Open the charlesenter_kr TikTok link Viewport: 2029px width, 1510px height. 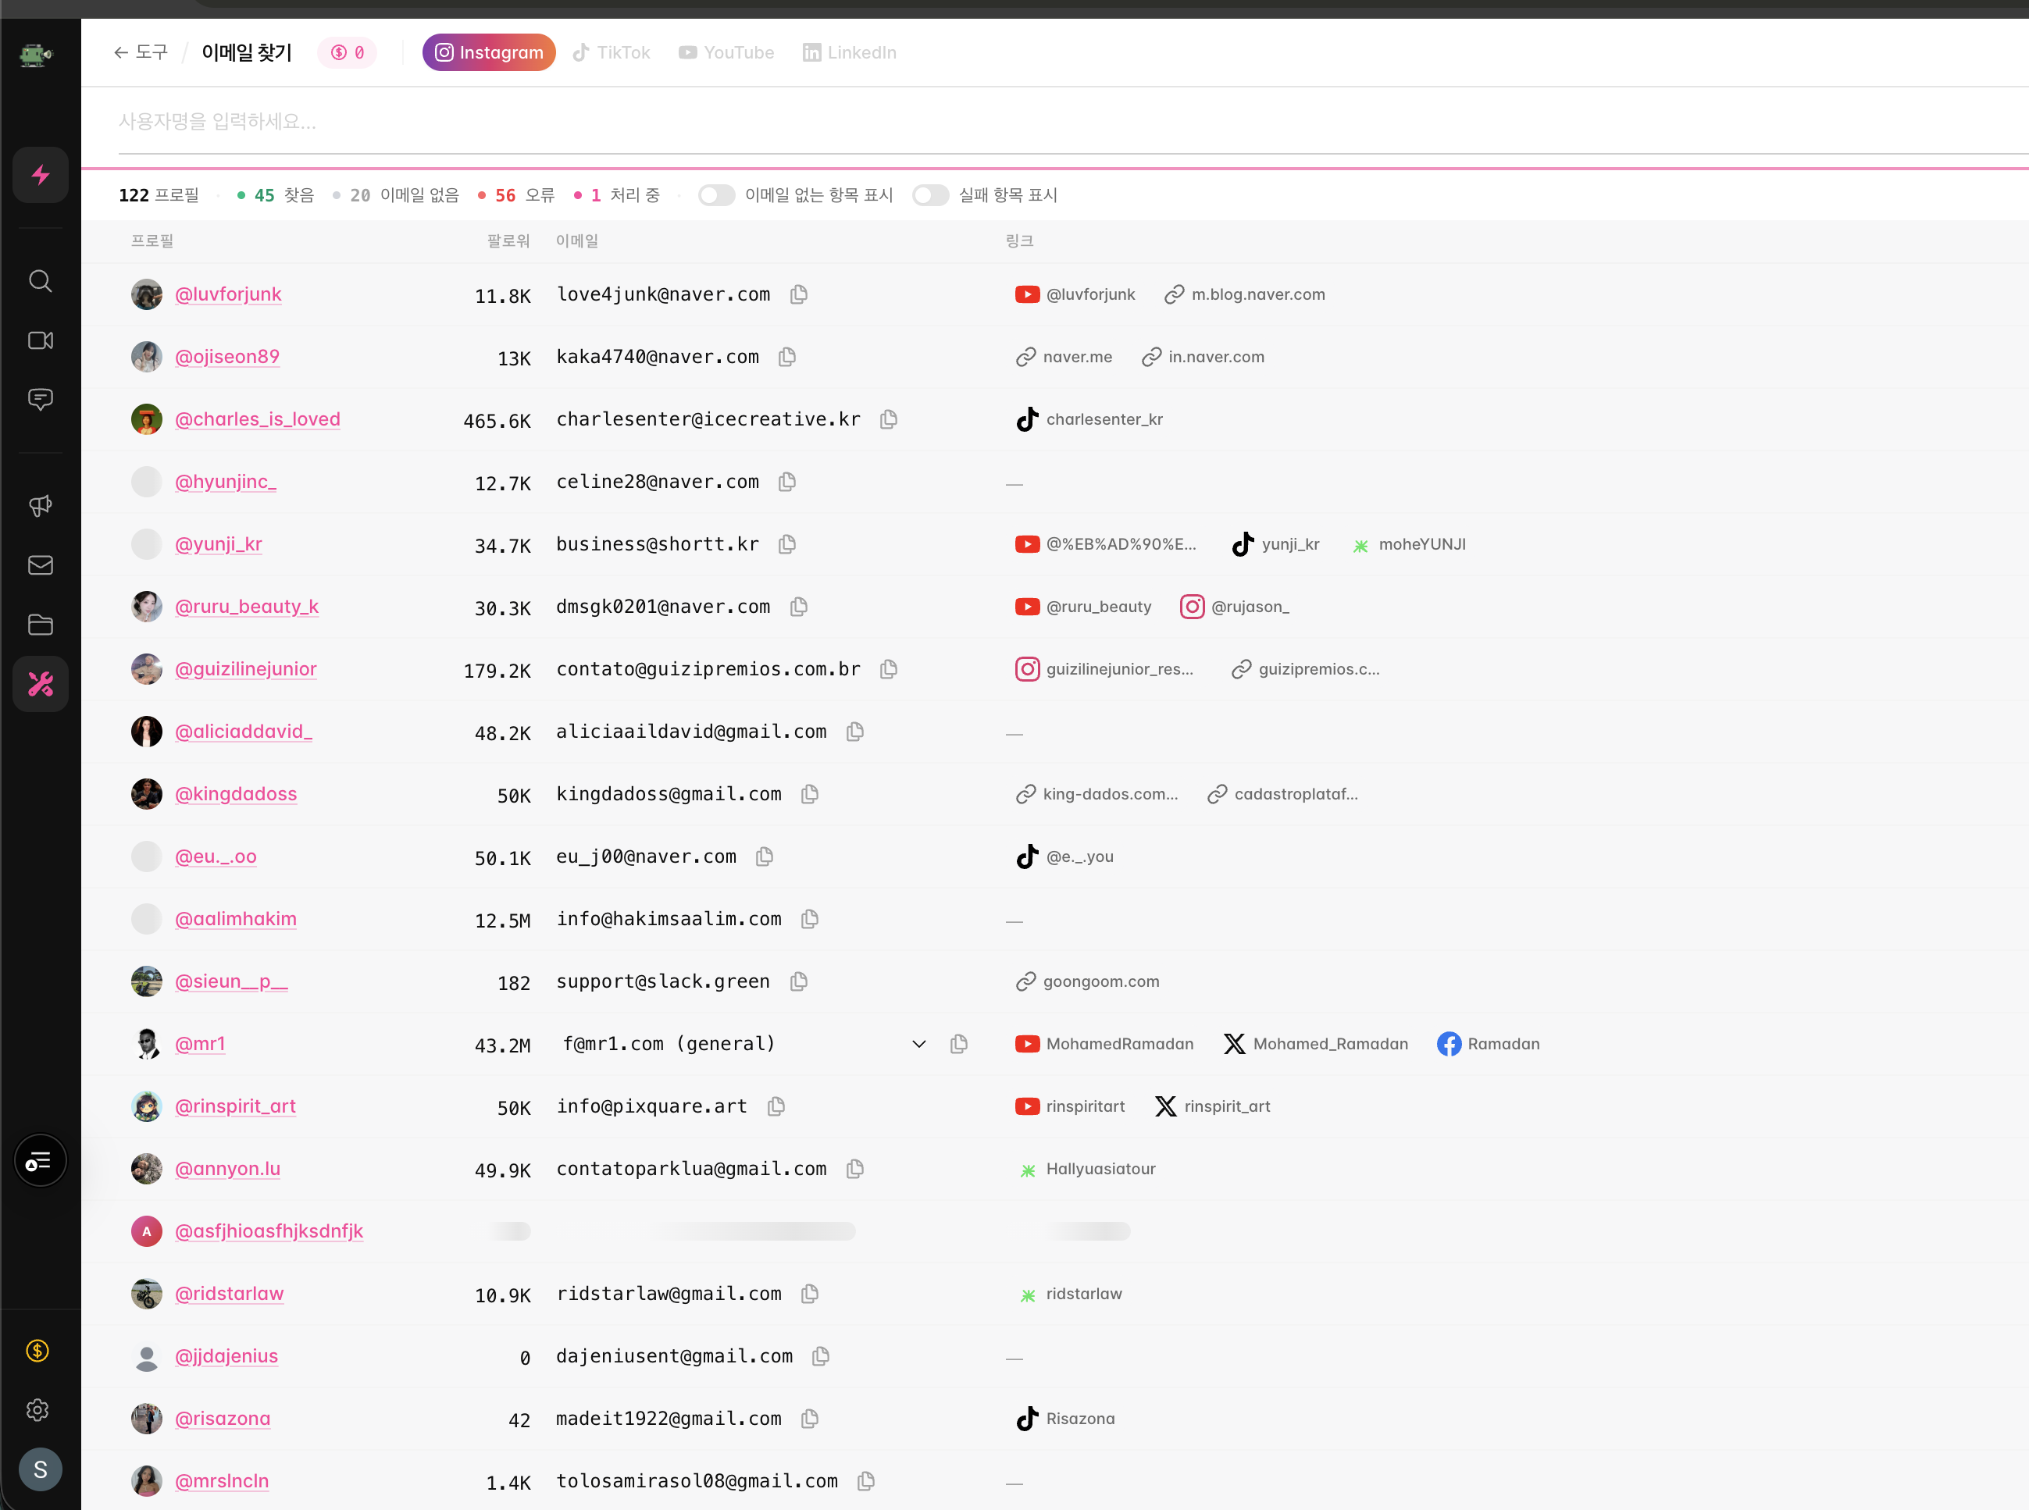1089,418
